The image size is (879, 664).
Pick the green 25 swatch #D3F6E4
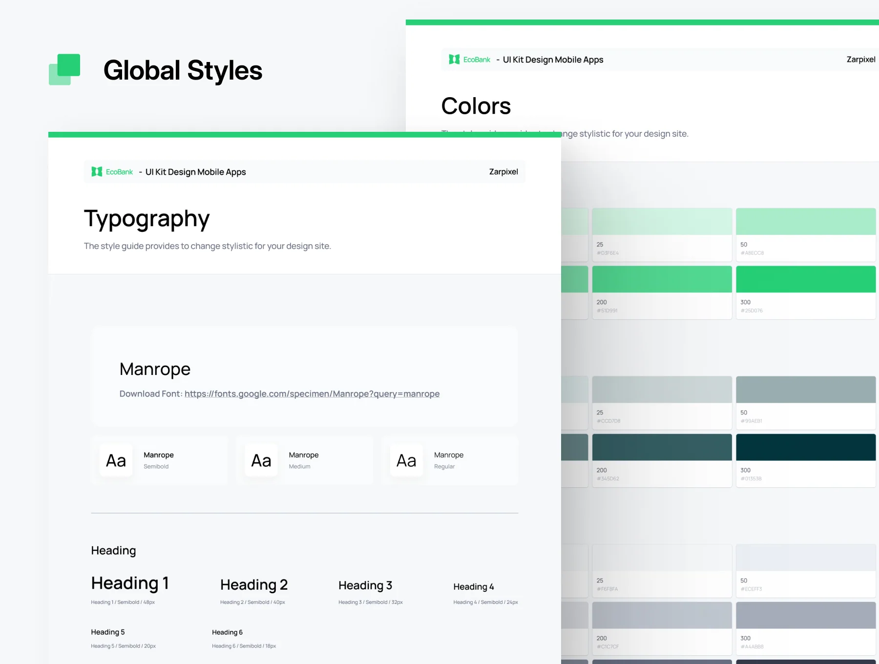tap(662, 235)
